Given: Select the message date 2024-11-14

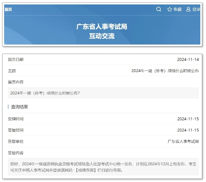Looking at the screenshot, I should pyautogui.click(x=188, y=59).
